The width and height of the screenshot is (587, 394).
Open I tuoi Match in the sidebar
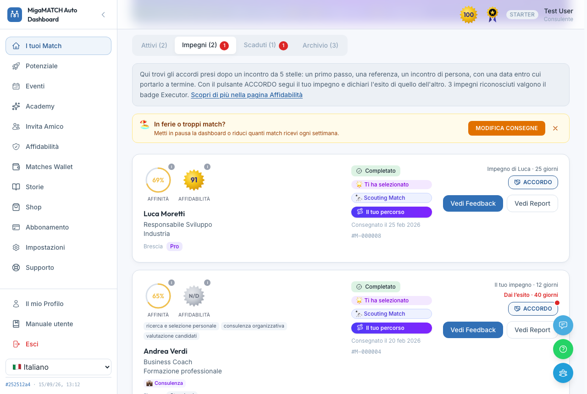point(58,46)
